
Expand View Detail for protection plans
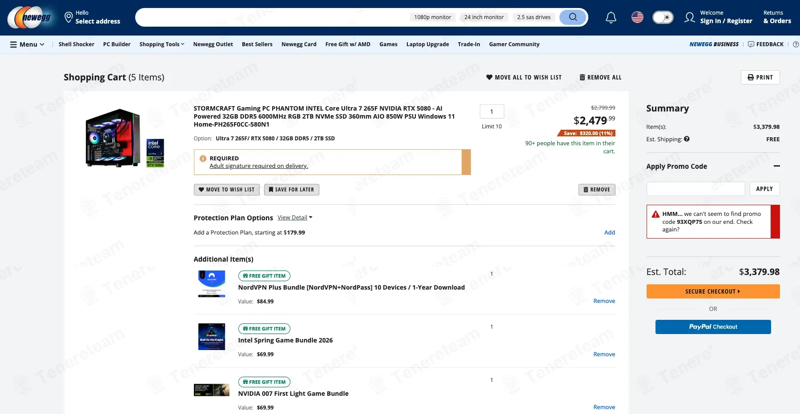coord(295,217)
